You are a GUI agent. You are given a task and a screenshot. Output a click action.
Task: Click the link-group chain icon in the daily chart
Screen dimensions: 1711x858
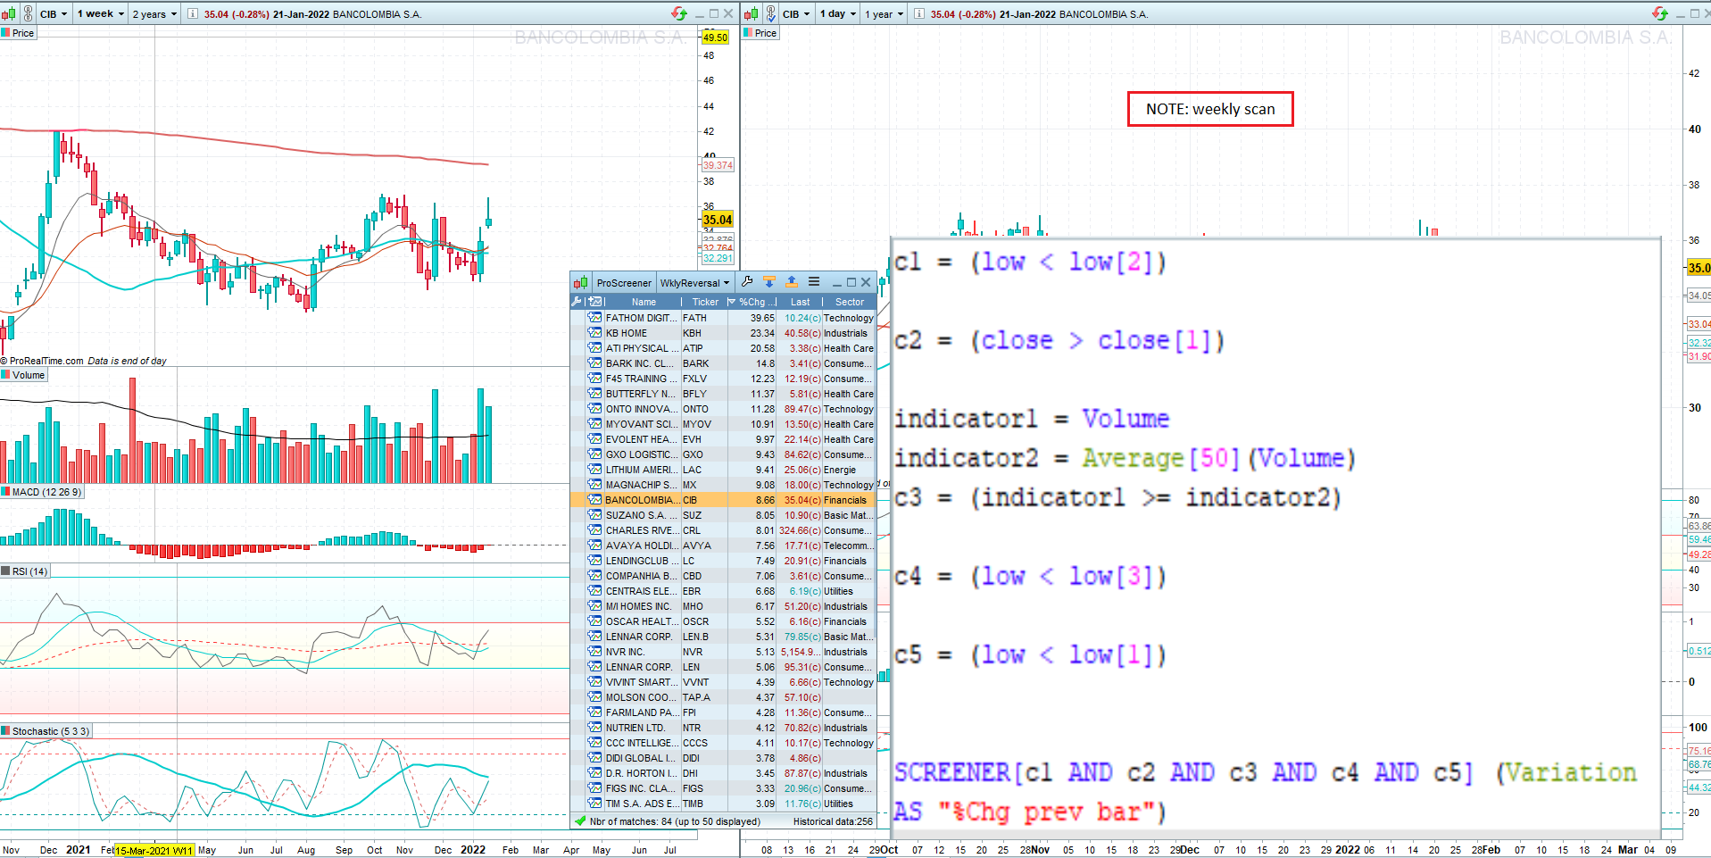[x=770, y=13]
